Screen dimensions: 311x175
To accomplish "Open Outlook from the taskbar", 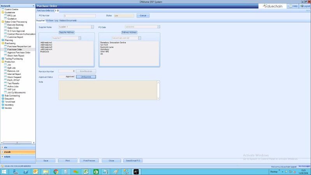I will pyautogui.click(x=36, y=171).
